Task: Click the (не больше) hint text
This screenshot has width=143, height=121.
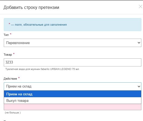Action: coord(13,113)
